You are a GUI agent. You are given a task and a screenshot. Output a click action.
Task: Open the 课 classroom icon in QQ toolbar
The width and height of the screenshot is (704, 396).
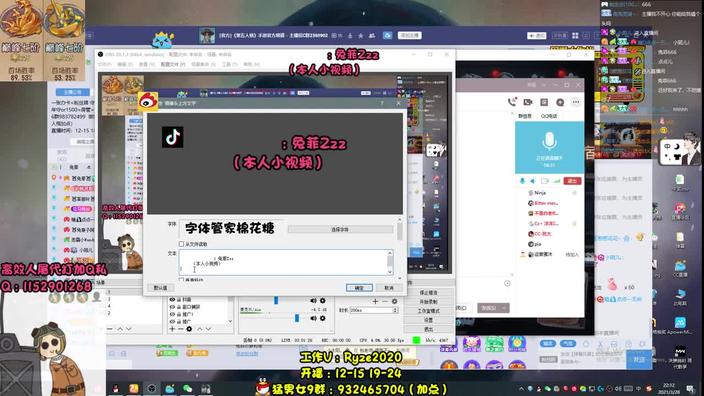(x=544, y=102)
